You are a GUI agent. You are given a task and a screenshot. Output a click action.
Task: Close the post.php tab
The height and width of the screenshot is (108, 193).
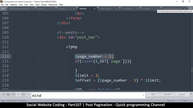pos(74,9)
